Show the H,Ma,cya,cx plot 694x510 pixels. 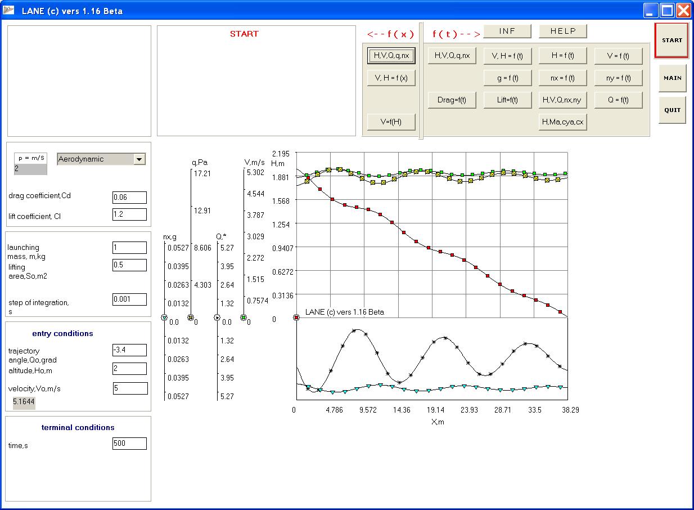pos(562,122)
